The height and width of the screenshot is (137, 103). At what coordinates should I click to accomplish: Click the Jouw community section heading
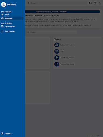[x=6, y=12]
